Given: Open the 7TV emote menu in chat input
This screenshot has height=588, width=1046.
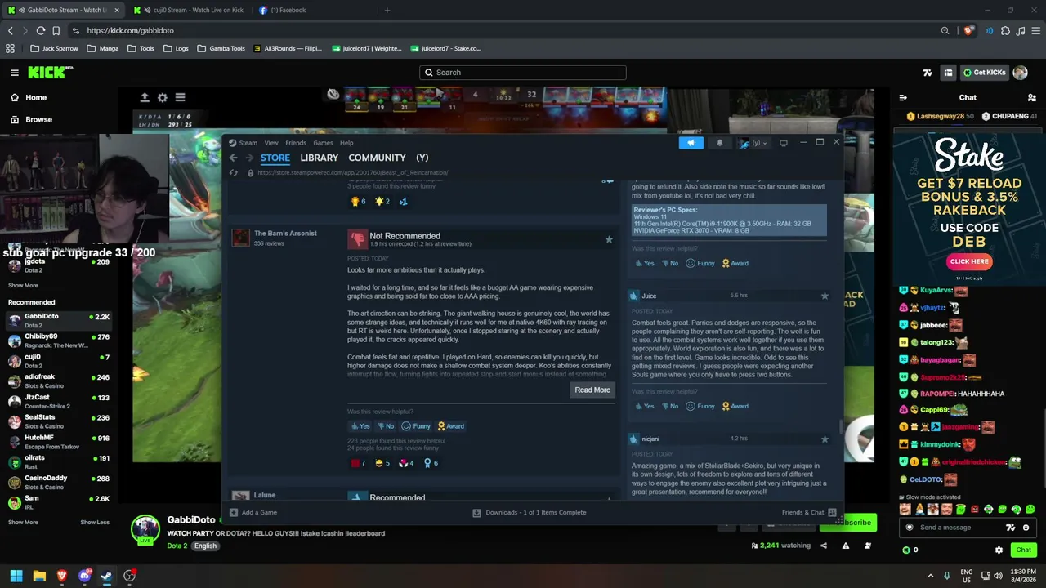Looking at the screenshot, I should 1011,528.
